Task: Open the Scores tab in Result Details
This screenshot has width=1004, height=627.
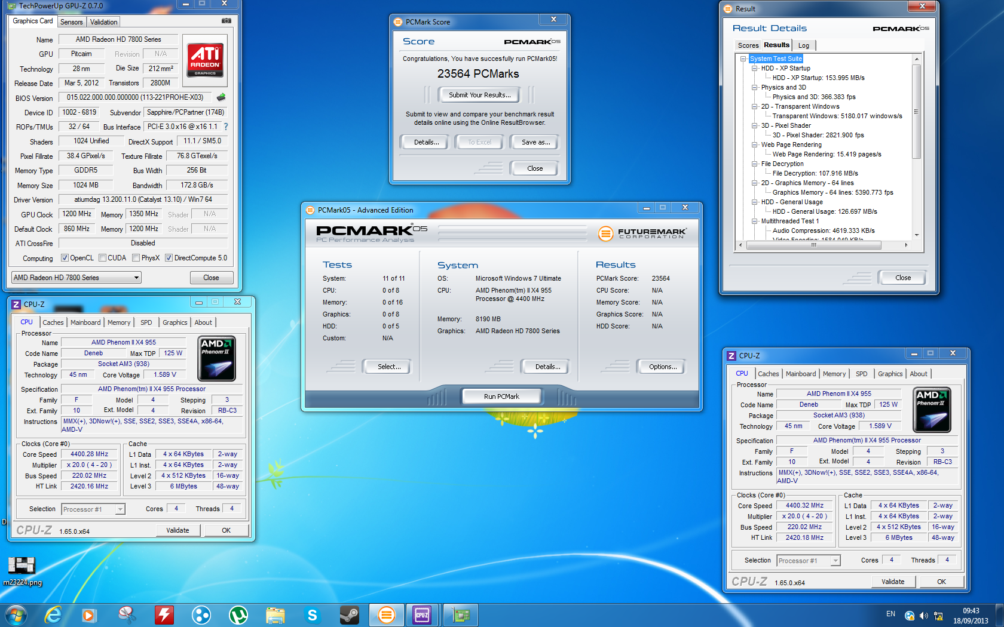Action: click(x=748, y=45)
